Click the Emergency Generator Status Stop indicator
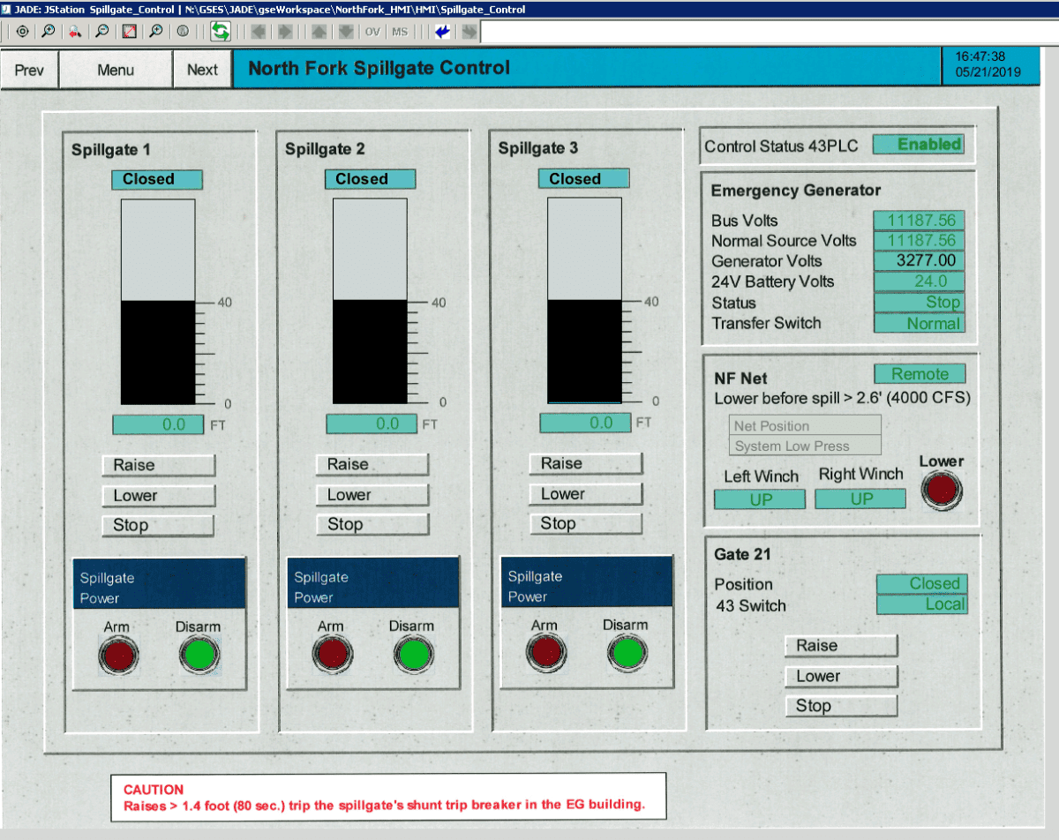Viewport: 1059px width, 840px height. pos(920,303)
